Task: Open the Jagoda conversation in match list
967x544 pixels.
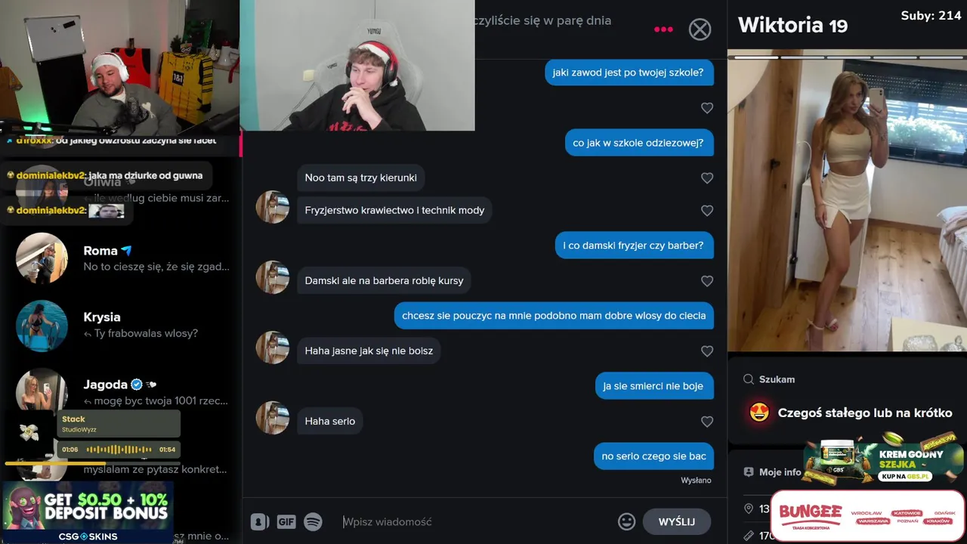Action: coord(122,391)
